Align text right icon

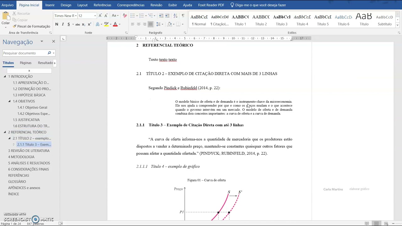(x=144, y=24)
